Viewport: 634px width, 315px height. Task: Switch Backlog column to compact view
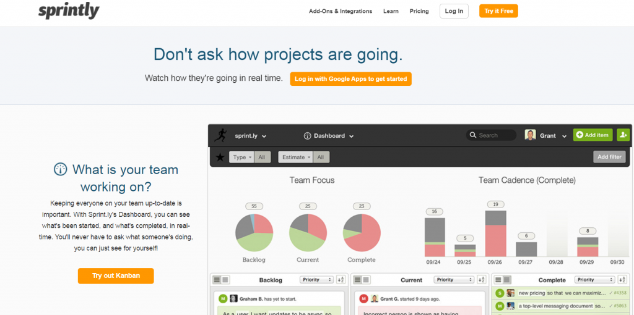(225, 280)
